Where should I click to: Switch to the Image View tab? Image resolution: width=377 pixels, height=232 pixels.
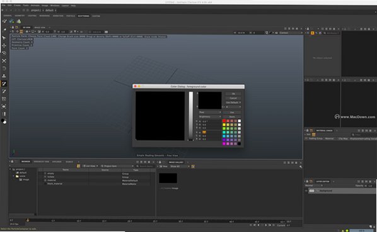[x=40, y=28]
